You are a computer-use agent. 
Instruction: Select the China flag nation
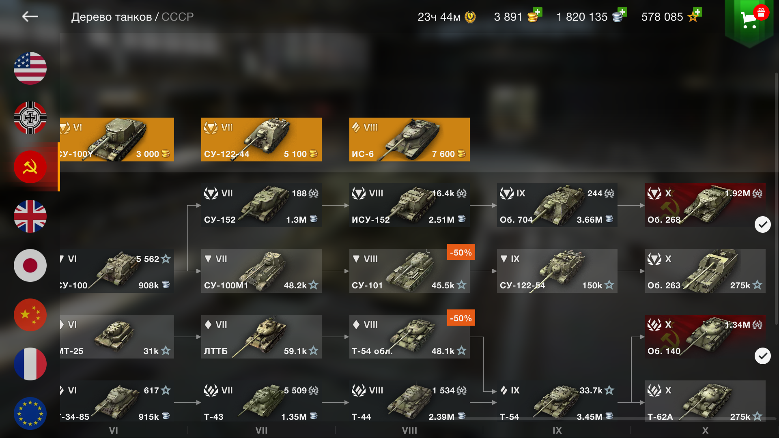pyautogui.click(x=30, y=315)
